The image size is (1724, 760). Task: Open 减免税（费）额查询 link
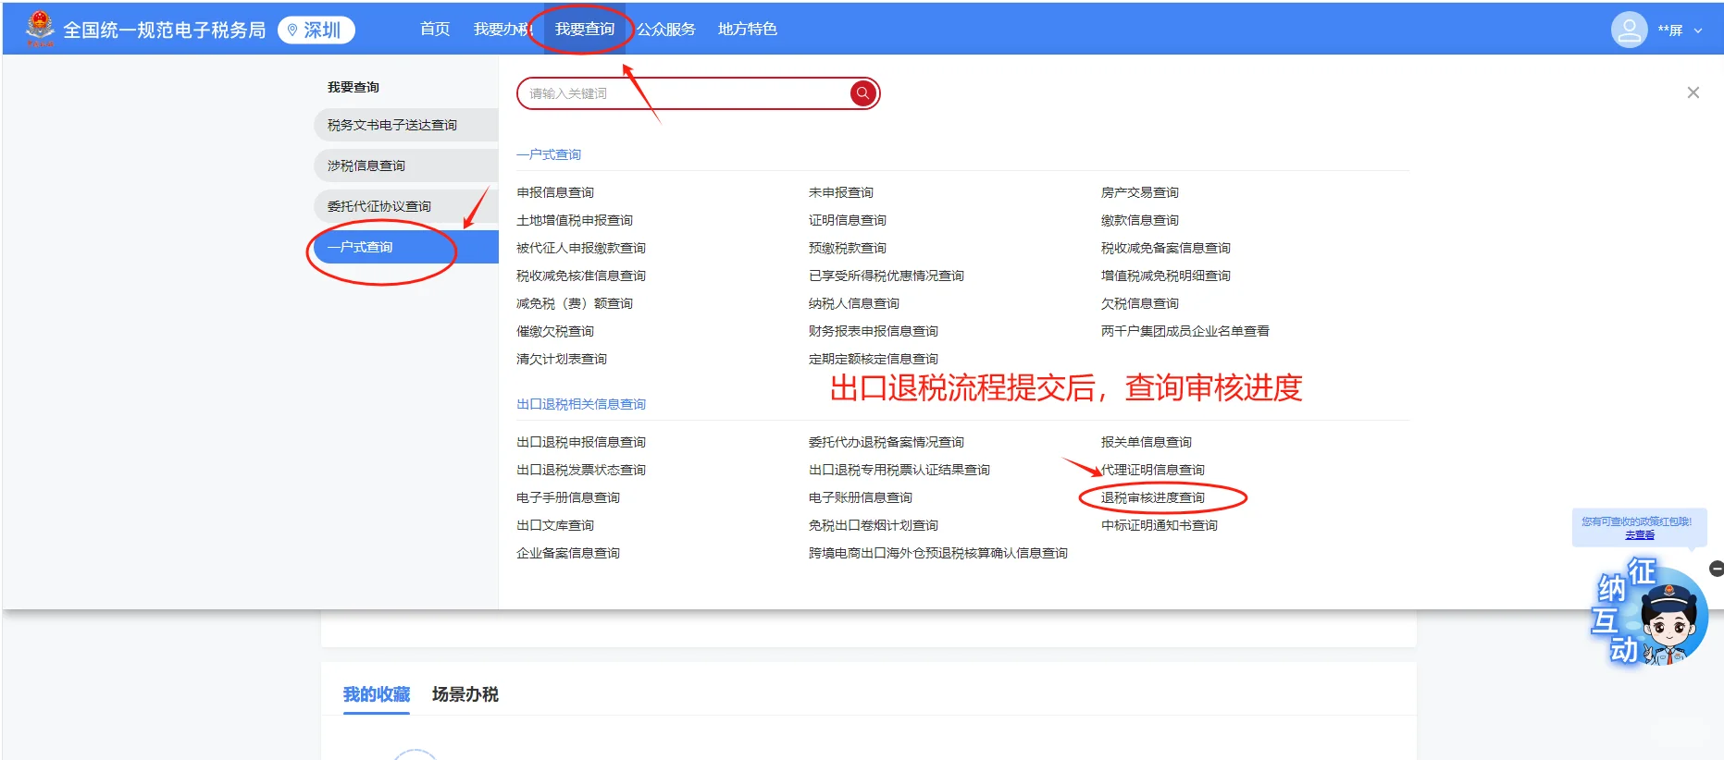pyautogui.click(x=575, y=303)
